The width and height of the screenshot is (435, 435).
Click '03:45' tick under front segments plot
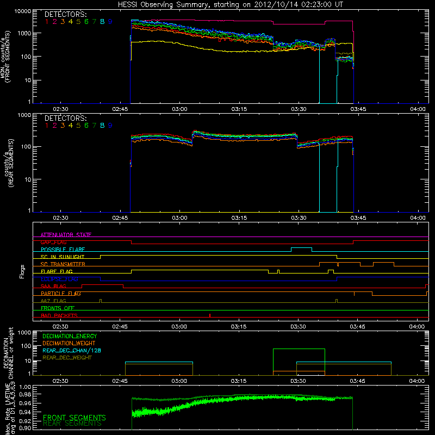358,109
